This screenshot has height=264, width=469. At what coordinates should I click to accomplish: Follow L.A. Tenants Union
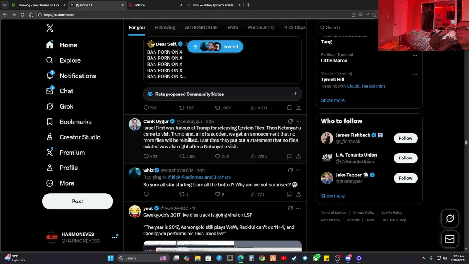[x=406, y=158]
